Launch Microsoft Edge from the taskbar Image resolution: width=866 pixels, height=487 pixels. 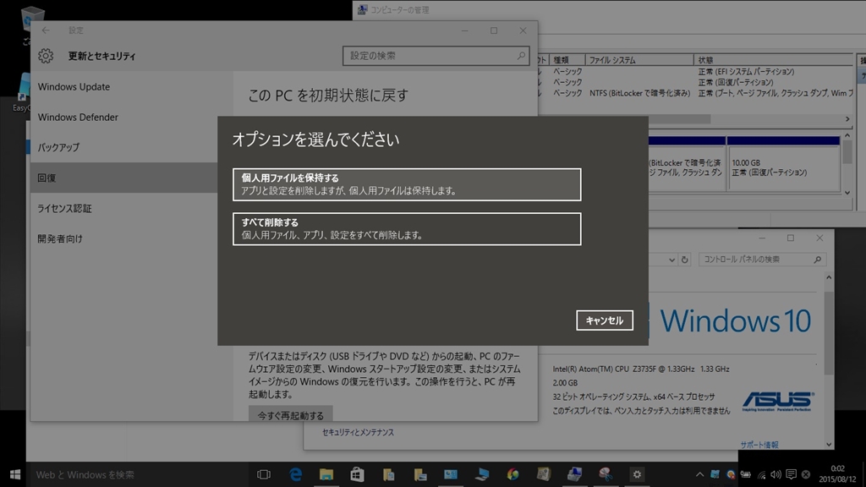coord(295,474)
